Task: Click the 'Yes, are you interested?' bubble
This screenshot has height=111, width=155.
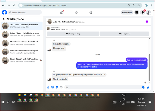Action: coord(136,60)
